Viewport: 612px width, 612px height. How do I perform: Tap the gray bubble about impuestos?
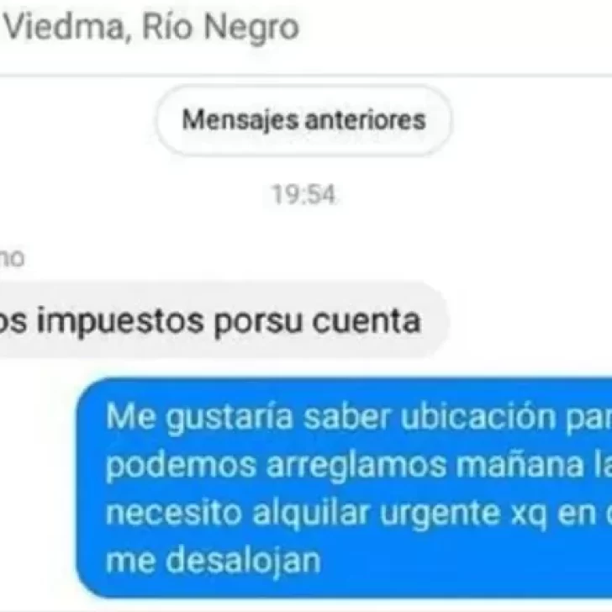pyautogui.click(x=223, y=321)
